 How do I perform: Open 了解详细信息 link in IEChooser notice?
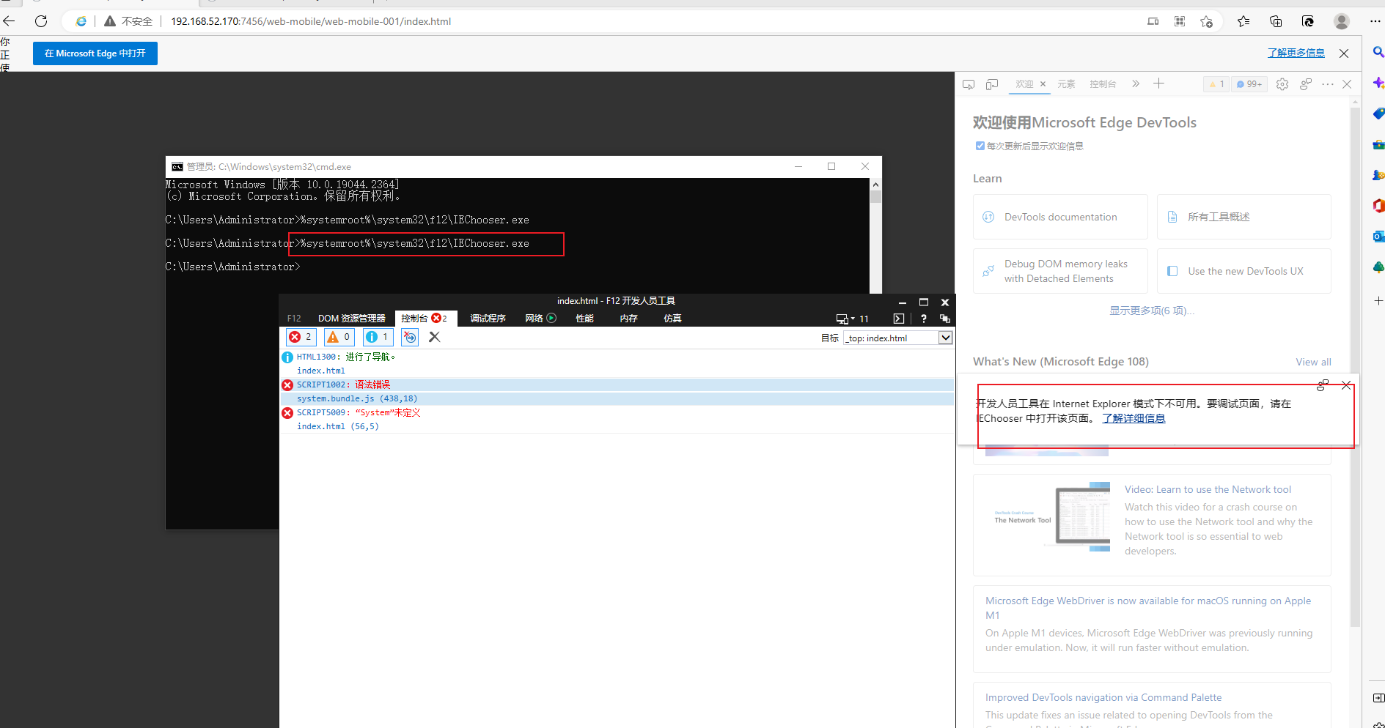pos(1134,418)
